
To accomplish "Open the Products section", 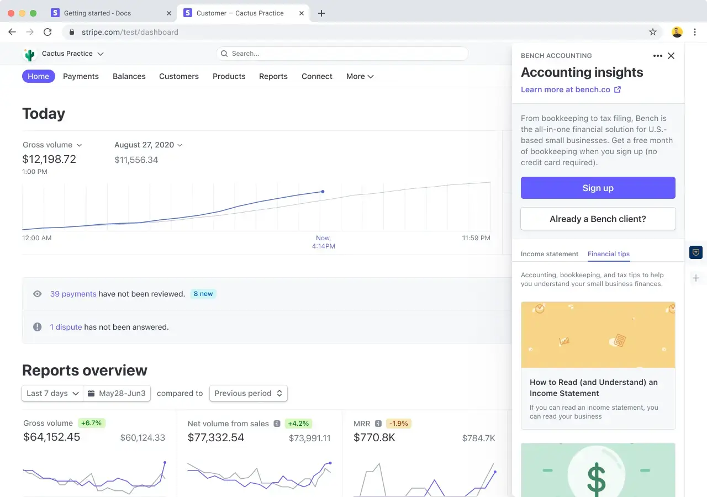I will 229,76.
